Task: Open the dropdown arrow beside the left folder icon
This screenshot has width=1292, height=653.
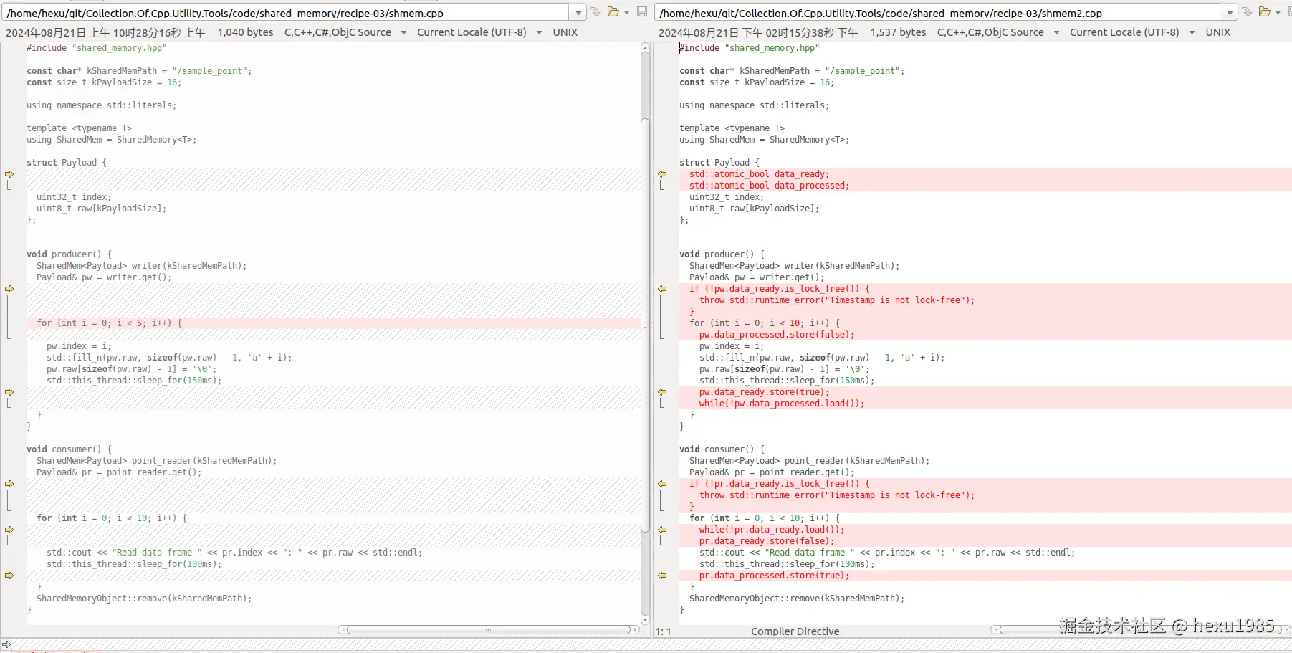Action: tap(626, 12)
